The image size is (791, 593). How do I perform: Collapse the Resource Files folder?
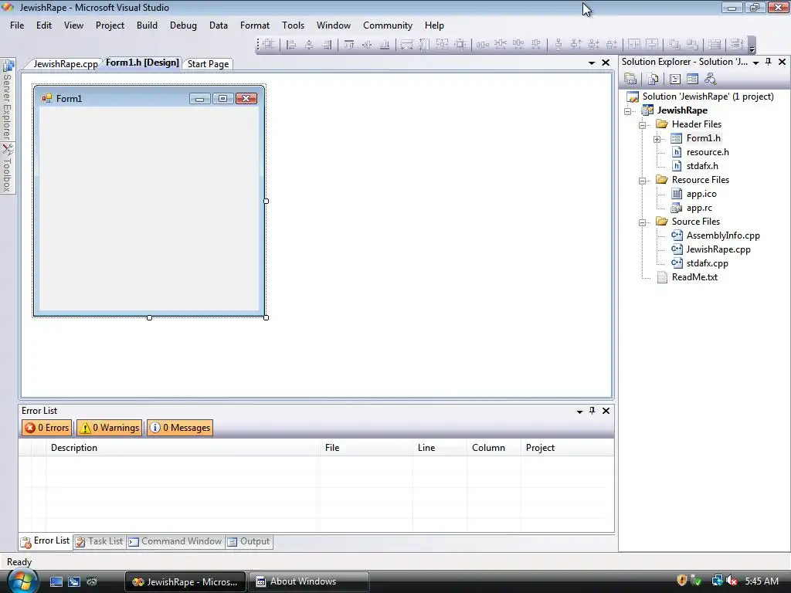click(x=643, y=181)
